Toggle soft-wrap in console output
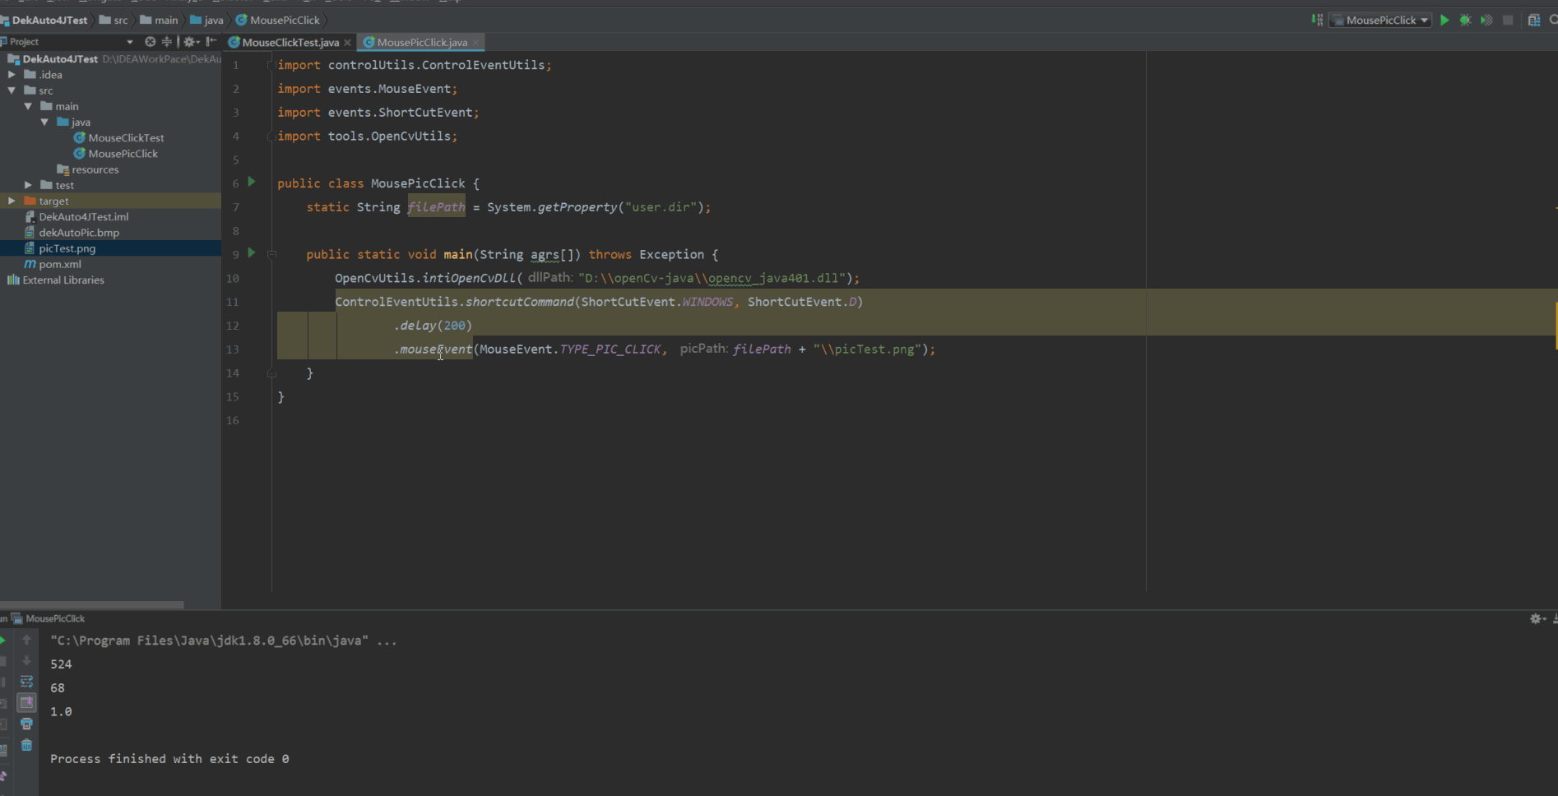Image resolution: width=1558 pixels, height=796 pixels. [x=26, y=682]
